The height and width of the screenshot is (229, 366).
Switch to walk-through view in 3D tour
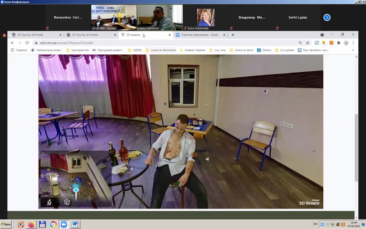(x=49, y=202)
